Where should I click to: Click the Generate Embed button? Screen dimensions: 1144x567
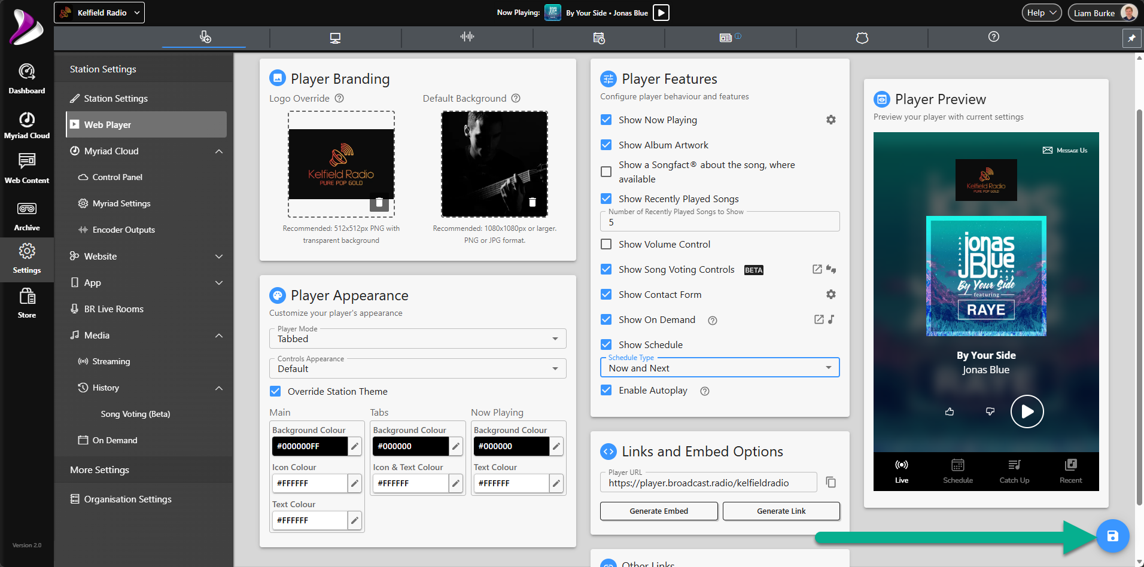coord(659,511)
